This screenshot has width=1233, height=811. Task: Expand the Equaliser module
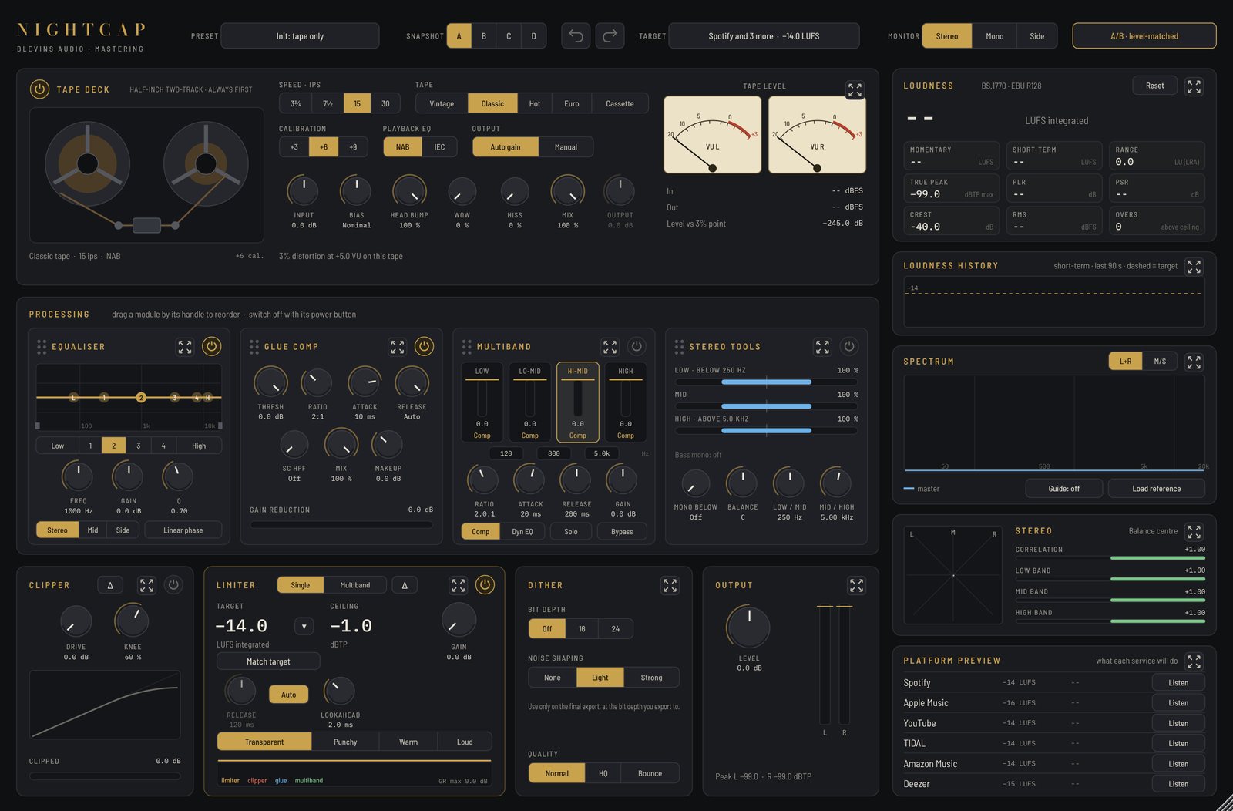(x=185, y=347)
